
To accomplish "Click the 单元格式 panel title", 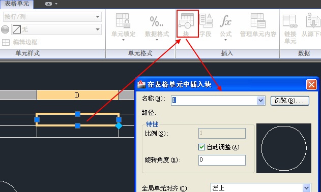I will click(x=140, y=53).
